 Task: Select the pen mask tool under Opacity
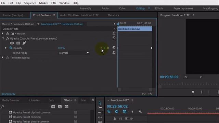[x=24, y=43]
